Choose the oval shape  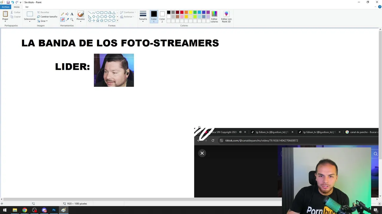tap(98, 13)
